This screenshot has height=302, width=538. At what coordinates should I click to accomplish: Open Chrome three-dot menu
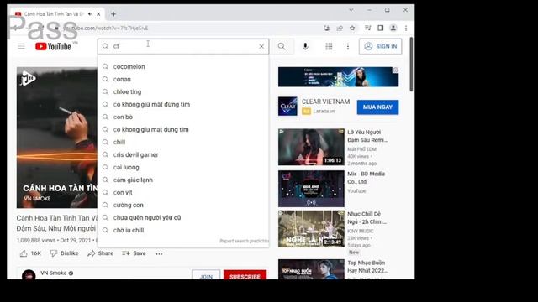click(406, 28)
